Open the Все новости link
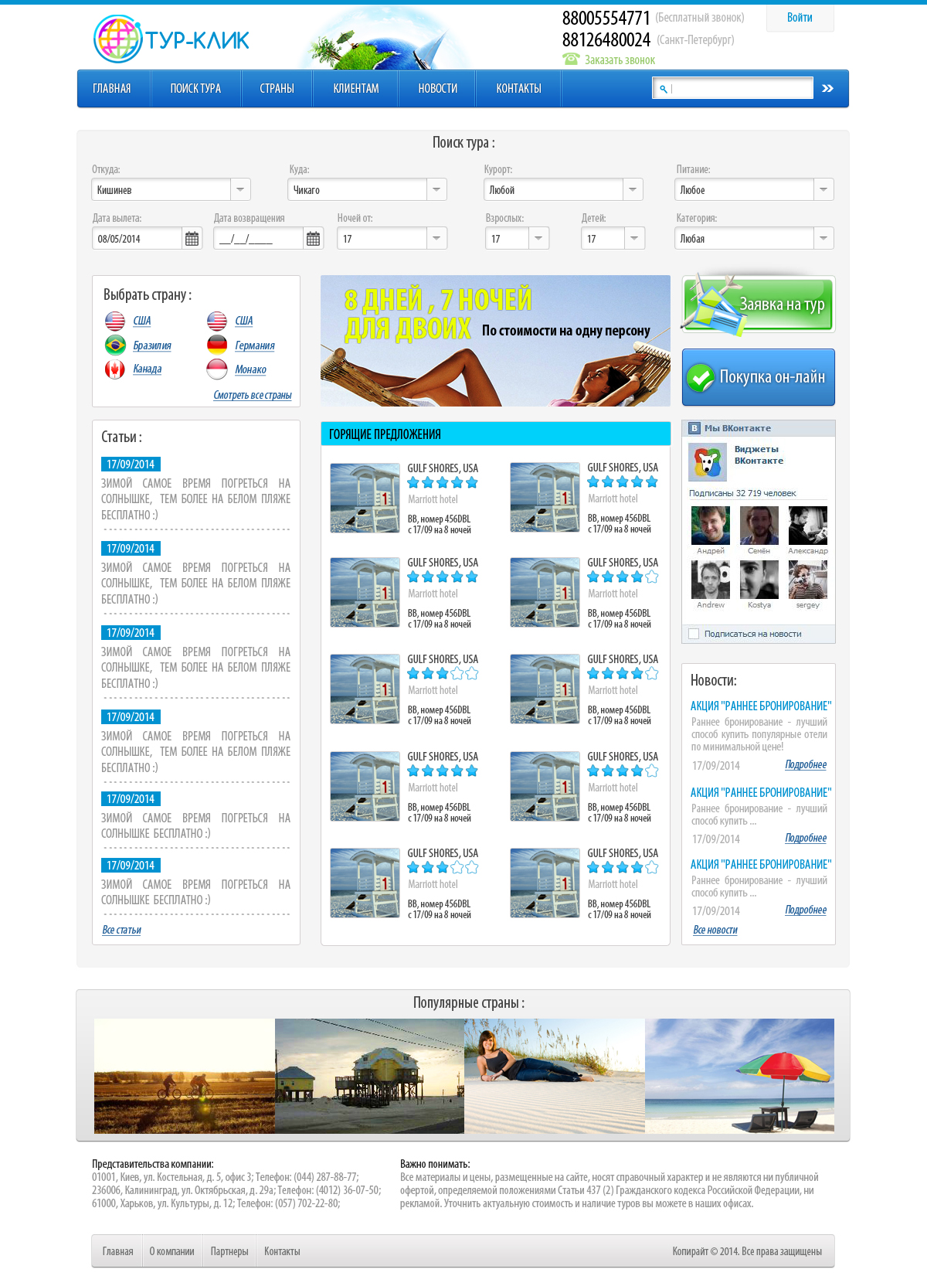927x1276 pixels. click(715, 930)
